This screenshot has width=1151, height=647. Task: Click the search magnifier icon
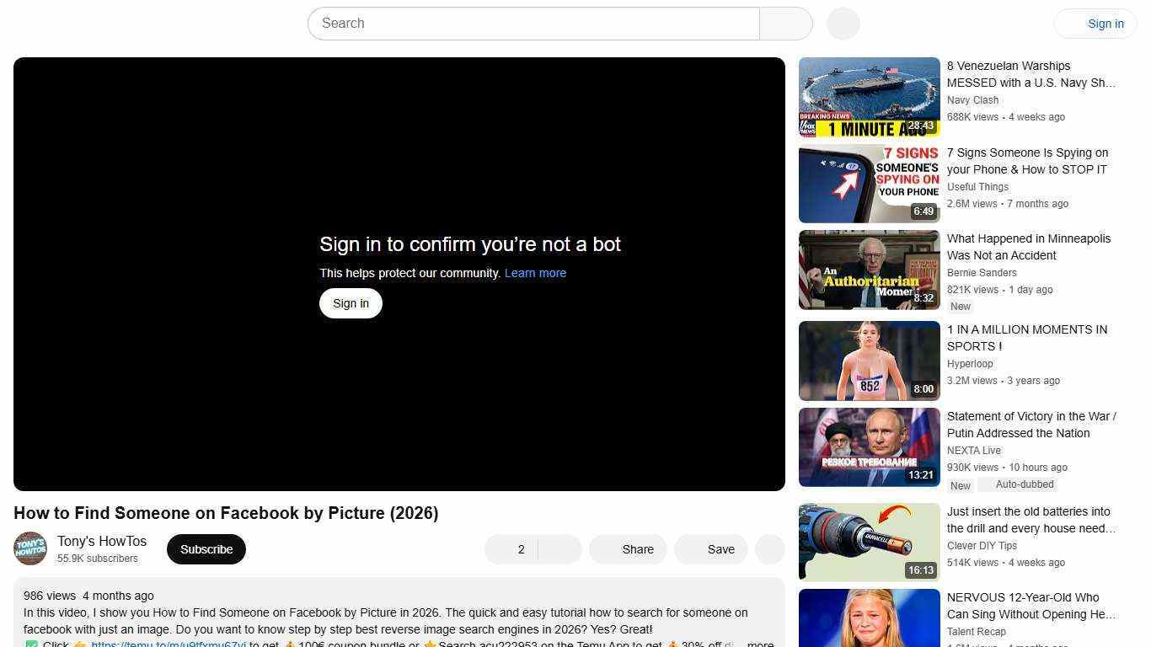tap(784, 23)
